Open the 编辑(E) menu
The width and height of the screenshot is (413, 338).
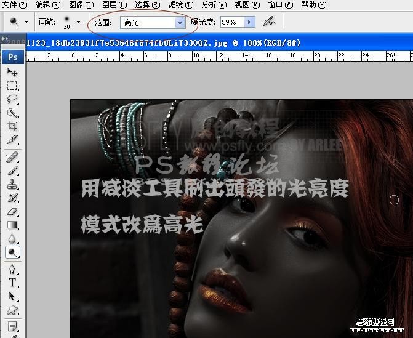(47, 5)
